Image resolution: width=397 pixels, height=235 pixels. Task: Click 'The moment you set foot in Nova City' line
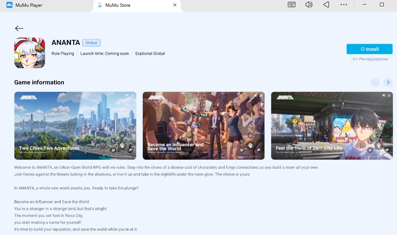49,215
